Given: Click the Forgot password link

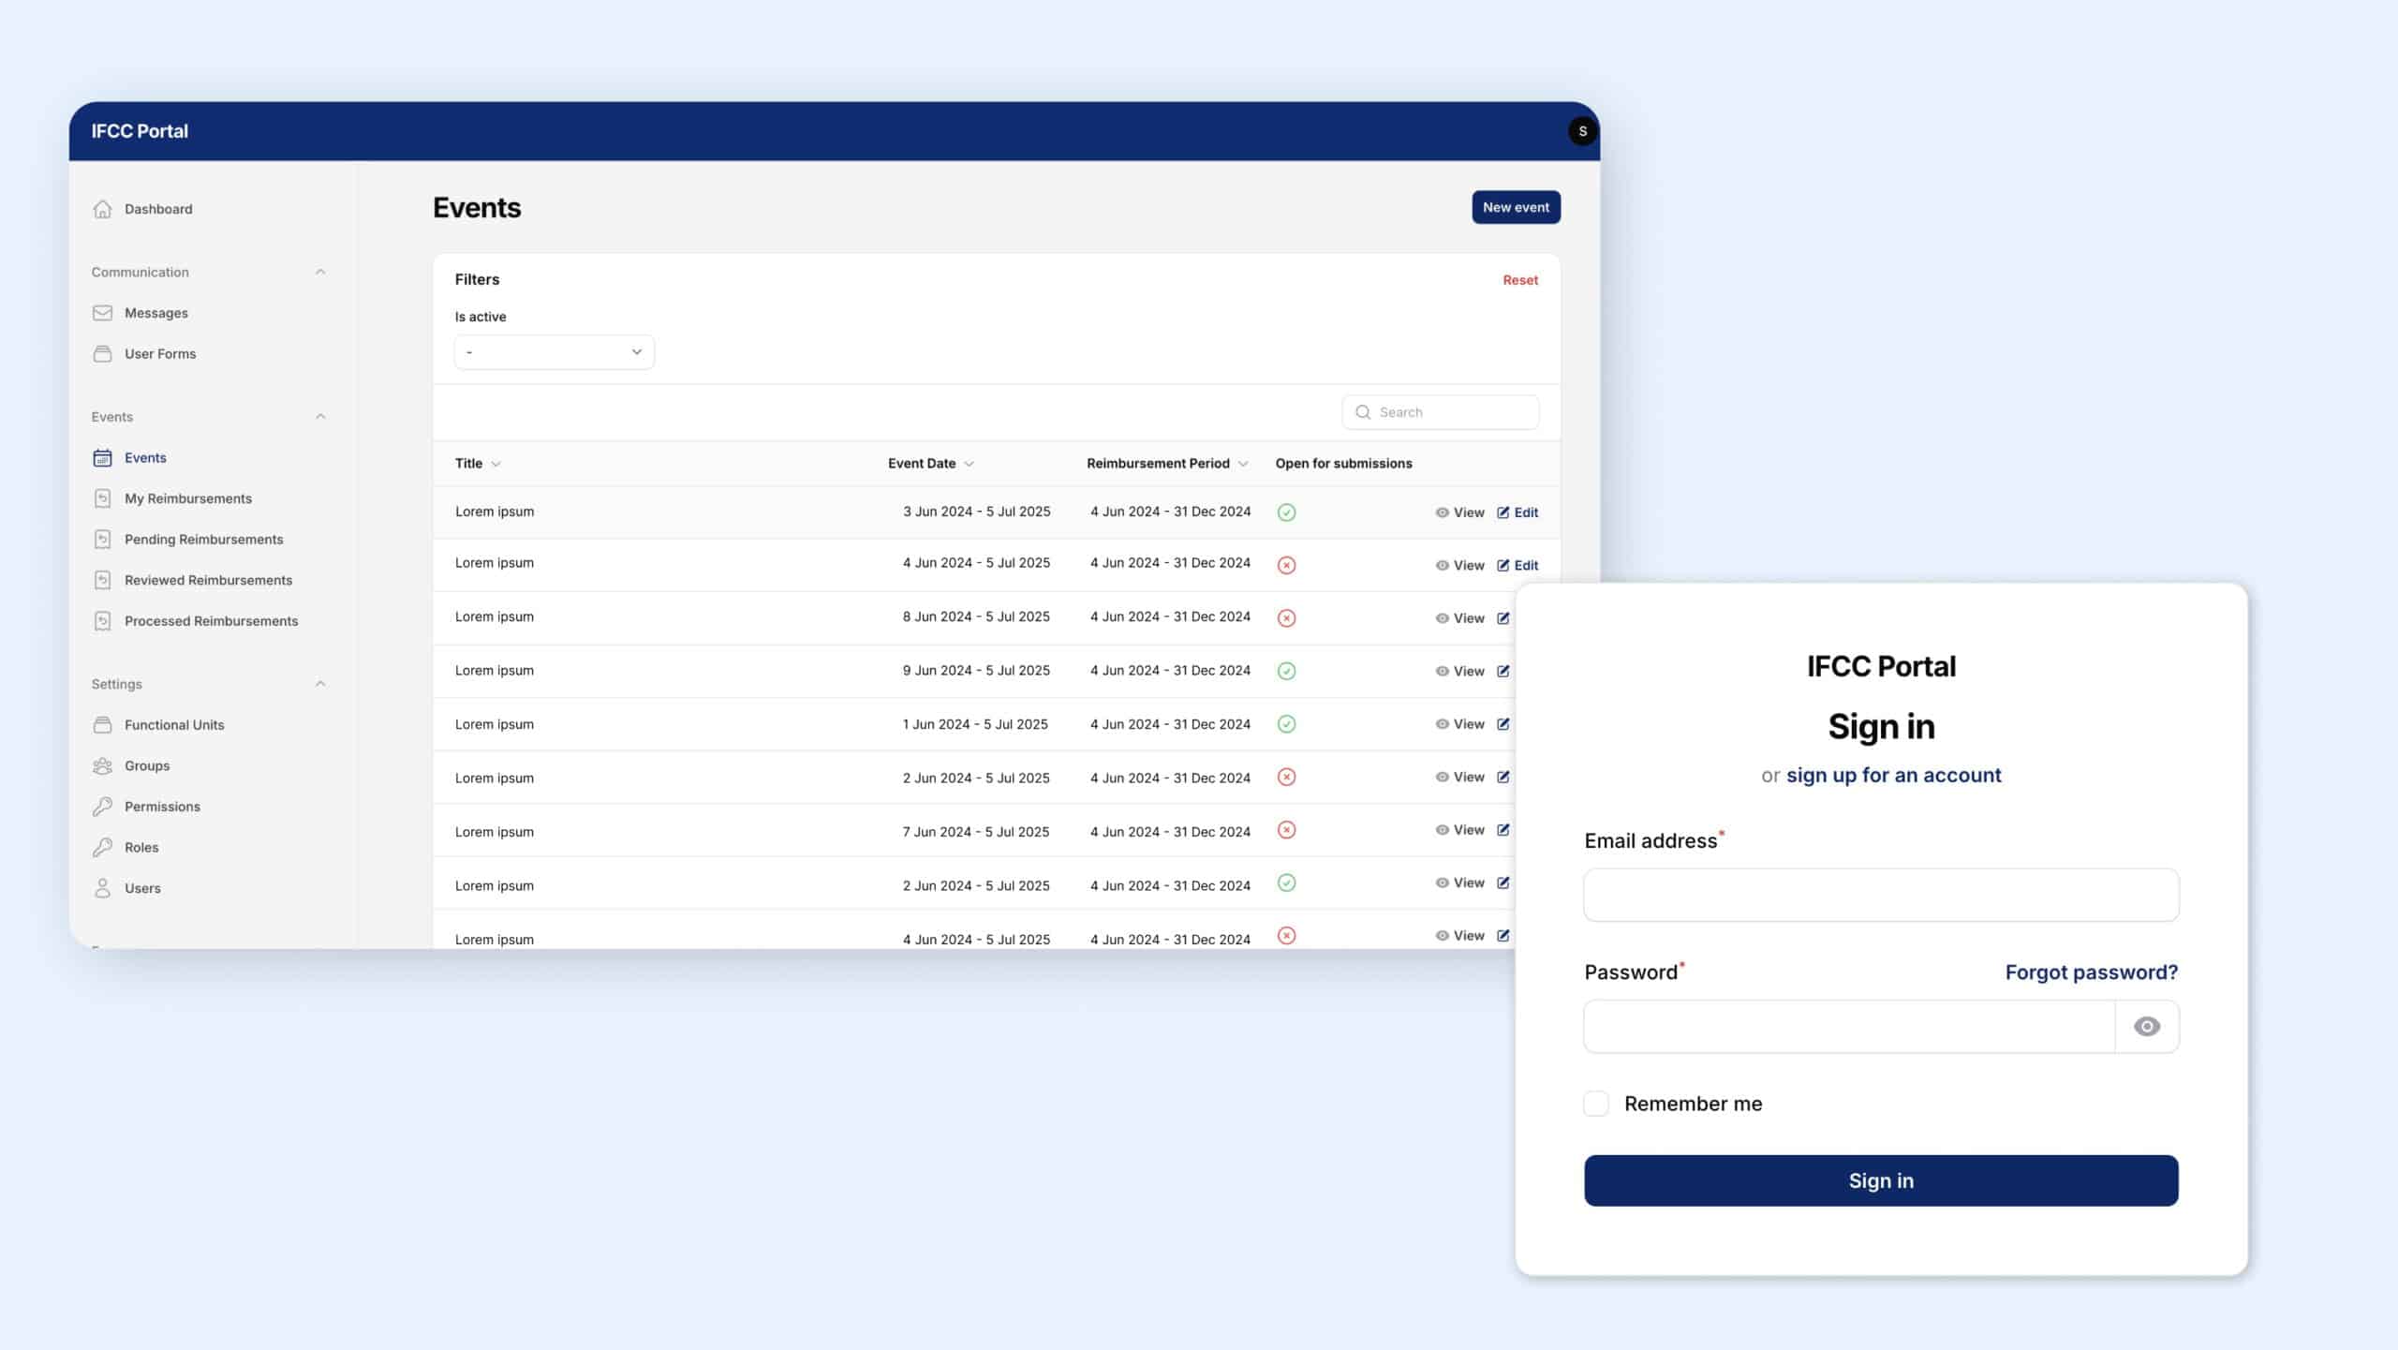Looking at the screenshot, I should [2092, 972].
